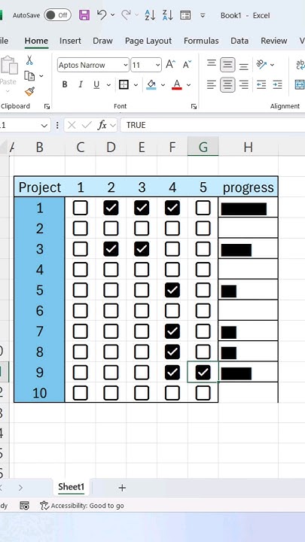Add a new sheet with plus button
Image resolution: width=305 pixels, height=542 pixels.
coord(122,488)
